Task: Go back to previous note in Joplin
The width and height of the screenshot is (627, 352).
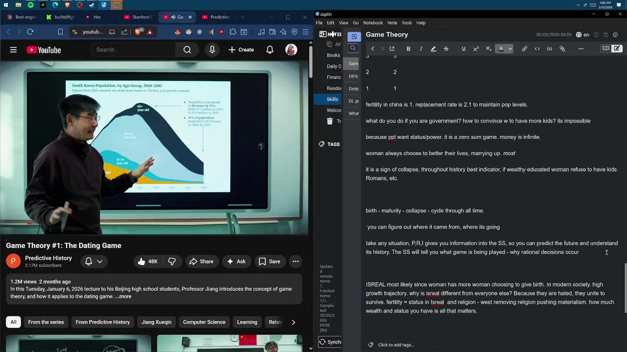Action: point(373,49)
